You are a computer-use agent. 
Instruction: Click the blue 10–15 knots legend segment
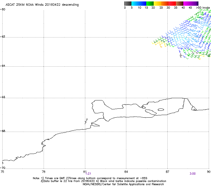tap(143, 3)
